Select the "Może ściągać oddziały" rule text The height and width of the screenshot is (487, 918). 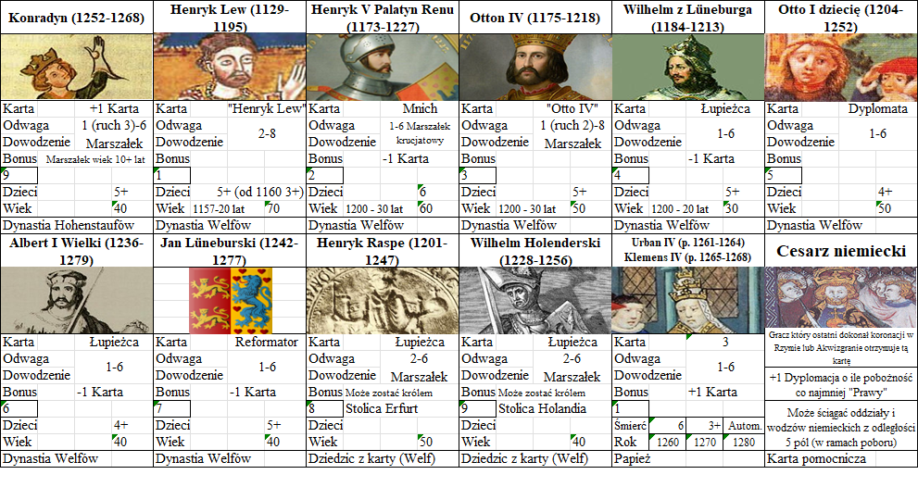841,428
